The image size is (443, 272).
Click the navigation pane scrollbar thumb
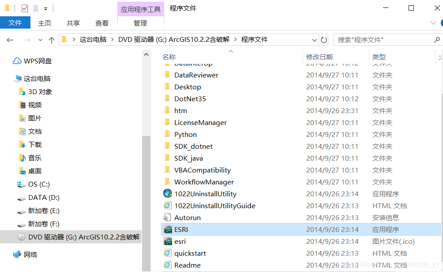[146, 203]
